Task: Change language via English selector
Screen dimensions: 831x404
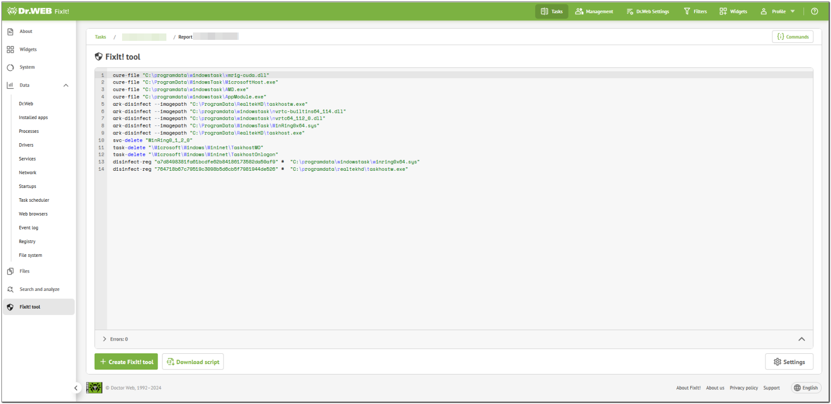Action: (806, 388)
